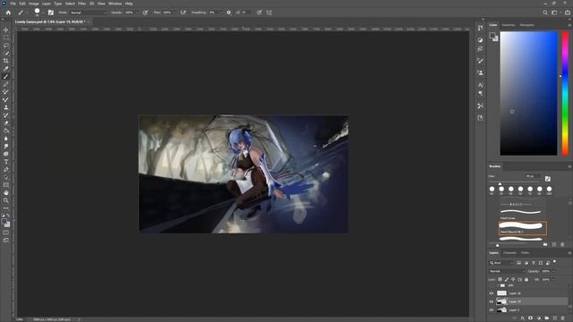The width and height of the screenshot is (573, 322).
Task: Open the painting Mode dropdown
Action: (88, 13)
